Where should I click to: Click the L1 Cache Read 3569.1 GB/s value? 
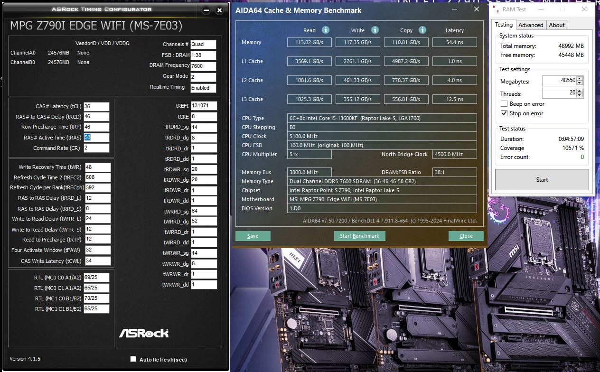pos(309,61)
